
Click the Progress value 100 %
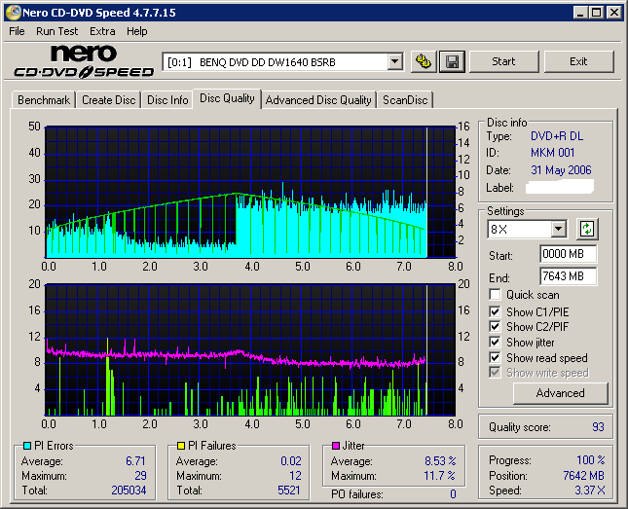[591, 460]
